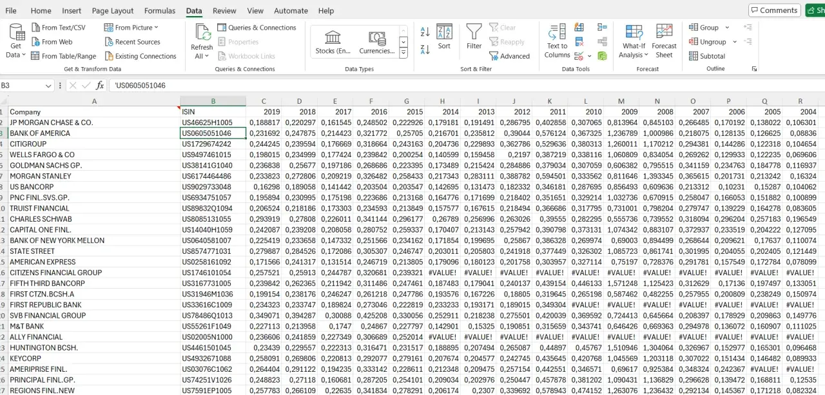Expand the Ungroup dropdown arrow
Screen dimensions: 825x395
pyautogui.click(x=734, y=42)
